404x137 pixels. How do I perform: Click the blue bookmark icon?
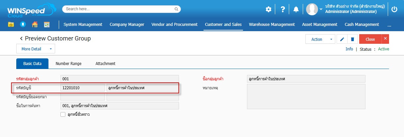(23, 24)
